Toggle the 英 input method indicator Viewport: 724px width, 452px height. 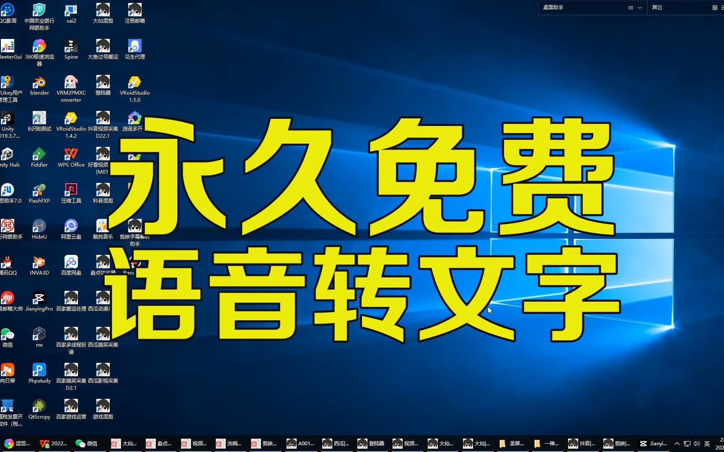[707, 444]
